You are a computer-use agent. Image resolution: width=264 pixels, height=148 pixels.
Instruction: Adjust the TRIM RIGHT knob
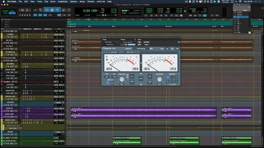click(160, 79)
